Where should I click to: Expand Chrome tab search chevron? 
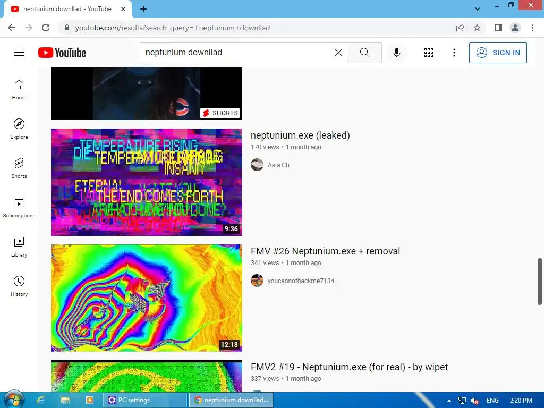(x=478, y=9)
